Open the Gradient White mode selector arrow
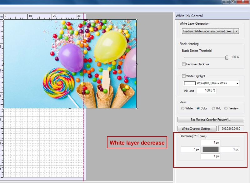This screenshot has height=183, width=250. point(237,31)
